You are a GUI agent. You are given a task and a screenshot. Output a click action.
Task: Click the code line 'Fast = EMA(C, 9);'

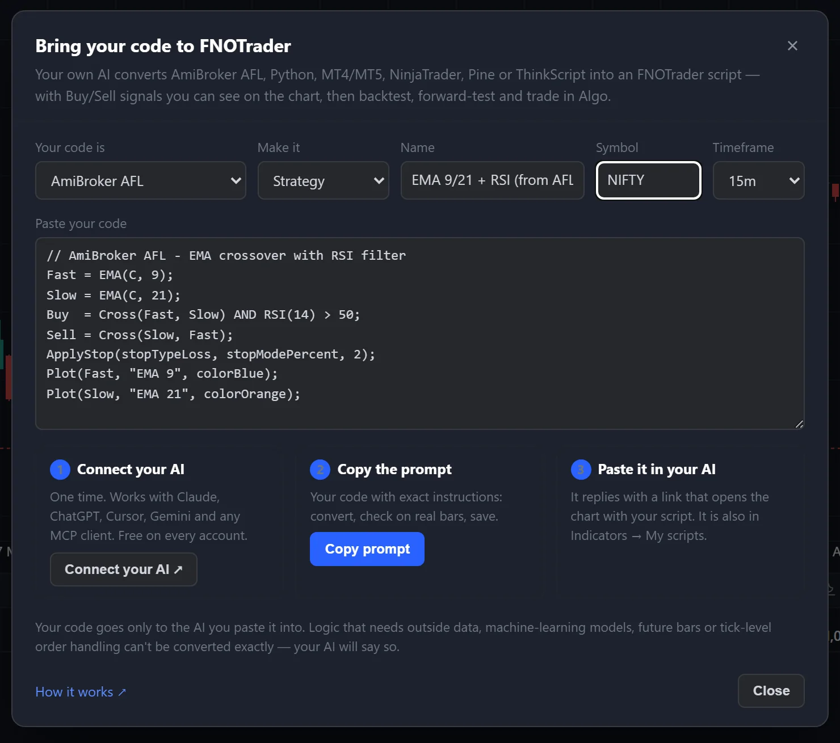tap(110, 275)
